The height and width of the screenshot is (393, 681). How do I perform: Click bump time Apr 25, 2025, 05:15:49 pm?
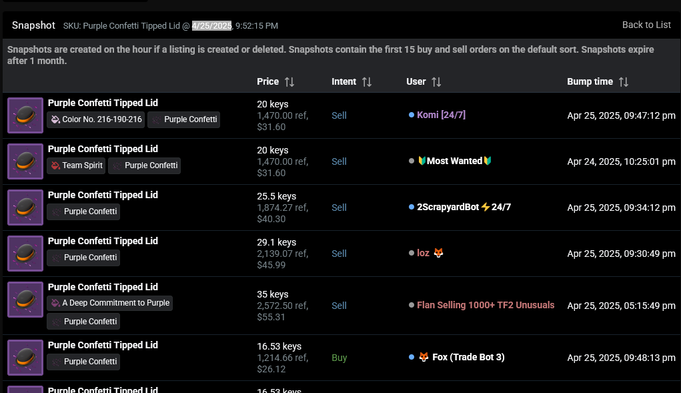(x=621, y=306)
